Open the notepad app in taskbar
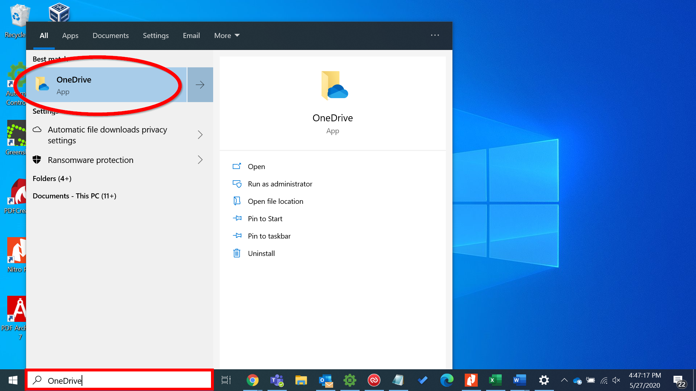This screenshot has width=696, height=391. [x=398, y=380]
